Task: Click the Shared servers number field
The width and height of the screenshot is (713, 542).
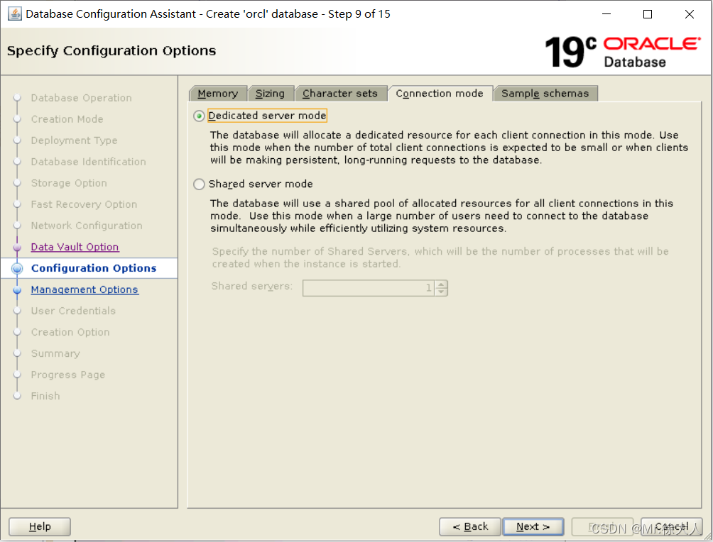Action: [x=369, y=287]
